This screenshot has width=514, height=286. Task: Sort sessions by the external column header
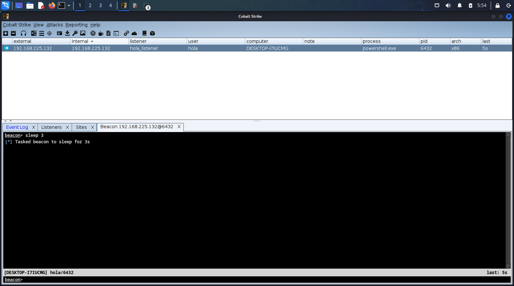click(x=41, y=41)
